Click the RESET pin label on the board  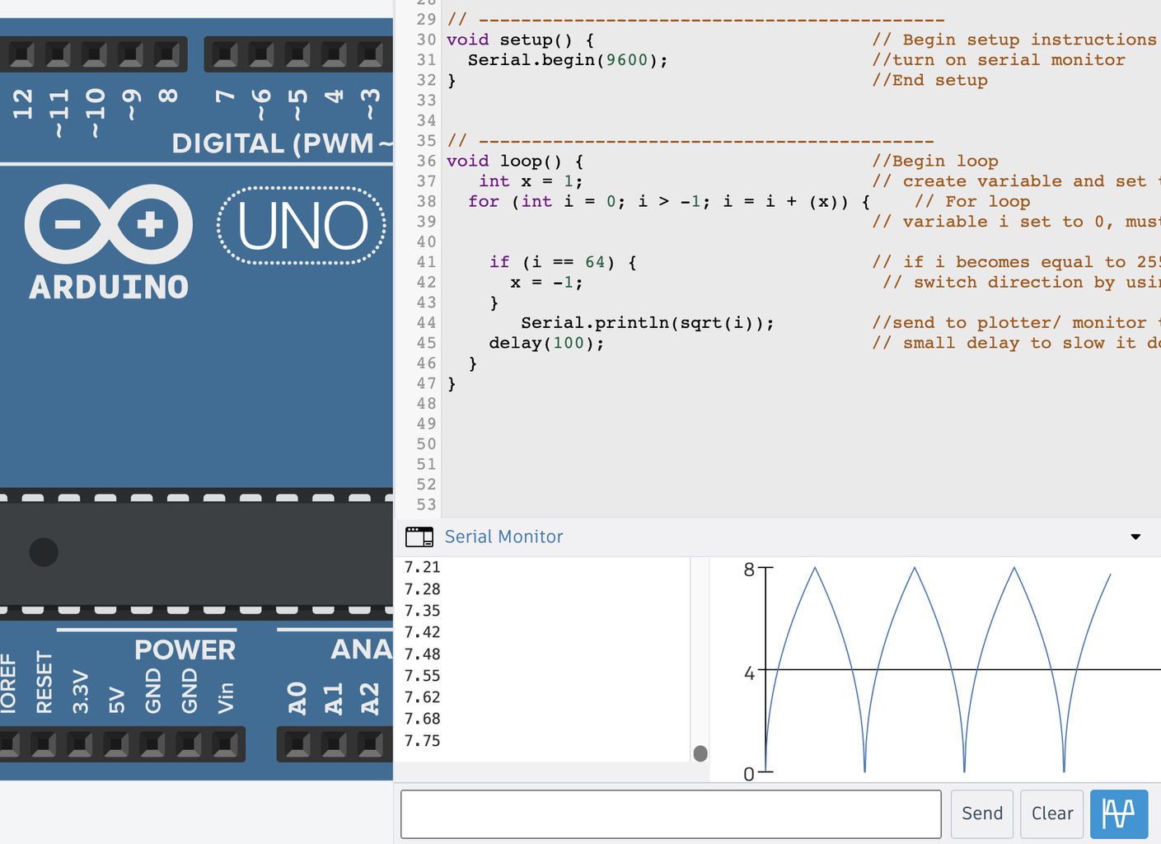coord(45,684)
